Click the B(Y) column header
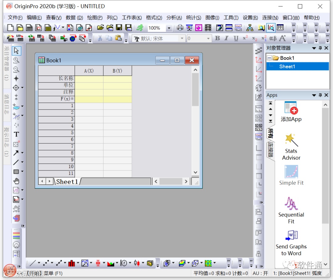The image size is (333, 280). (117, 71)
